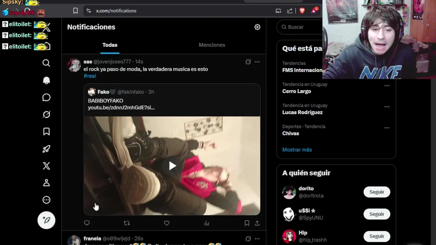Open more options on the franela post

click(x=257, y=239)
